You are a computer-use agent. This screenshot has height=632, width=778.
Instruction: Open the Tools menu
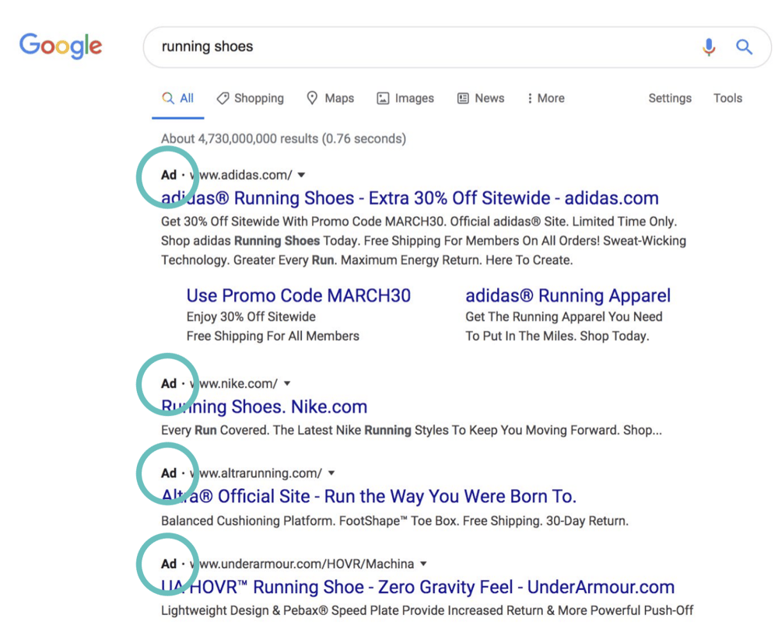(727, 98)
